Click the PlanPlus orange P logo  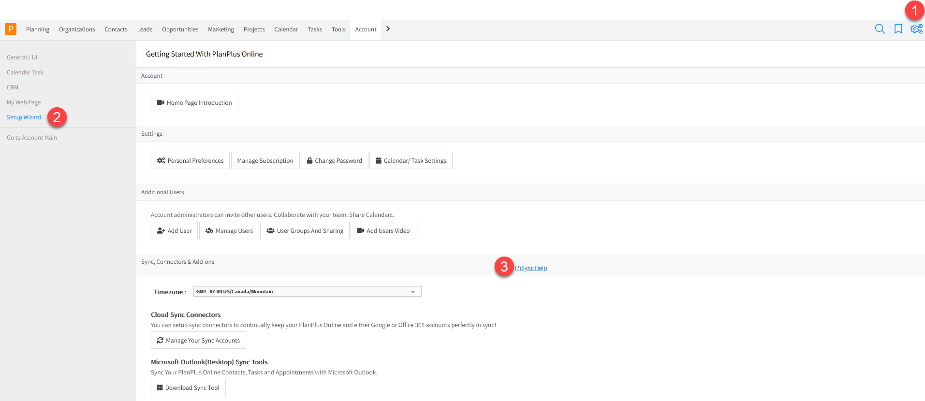pyautogui.click(x=11, y=29)
